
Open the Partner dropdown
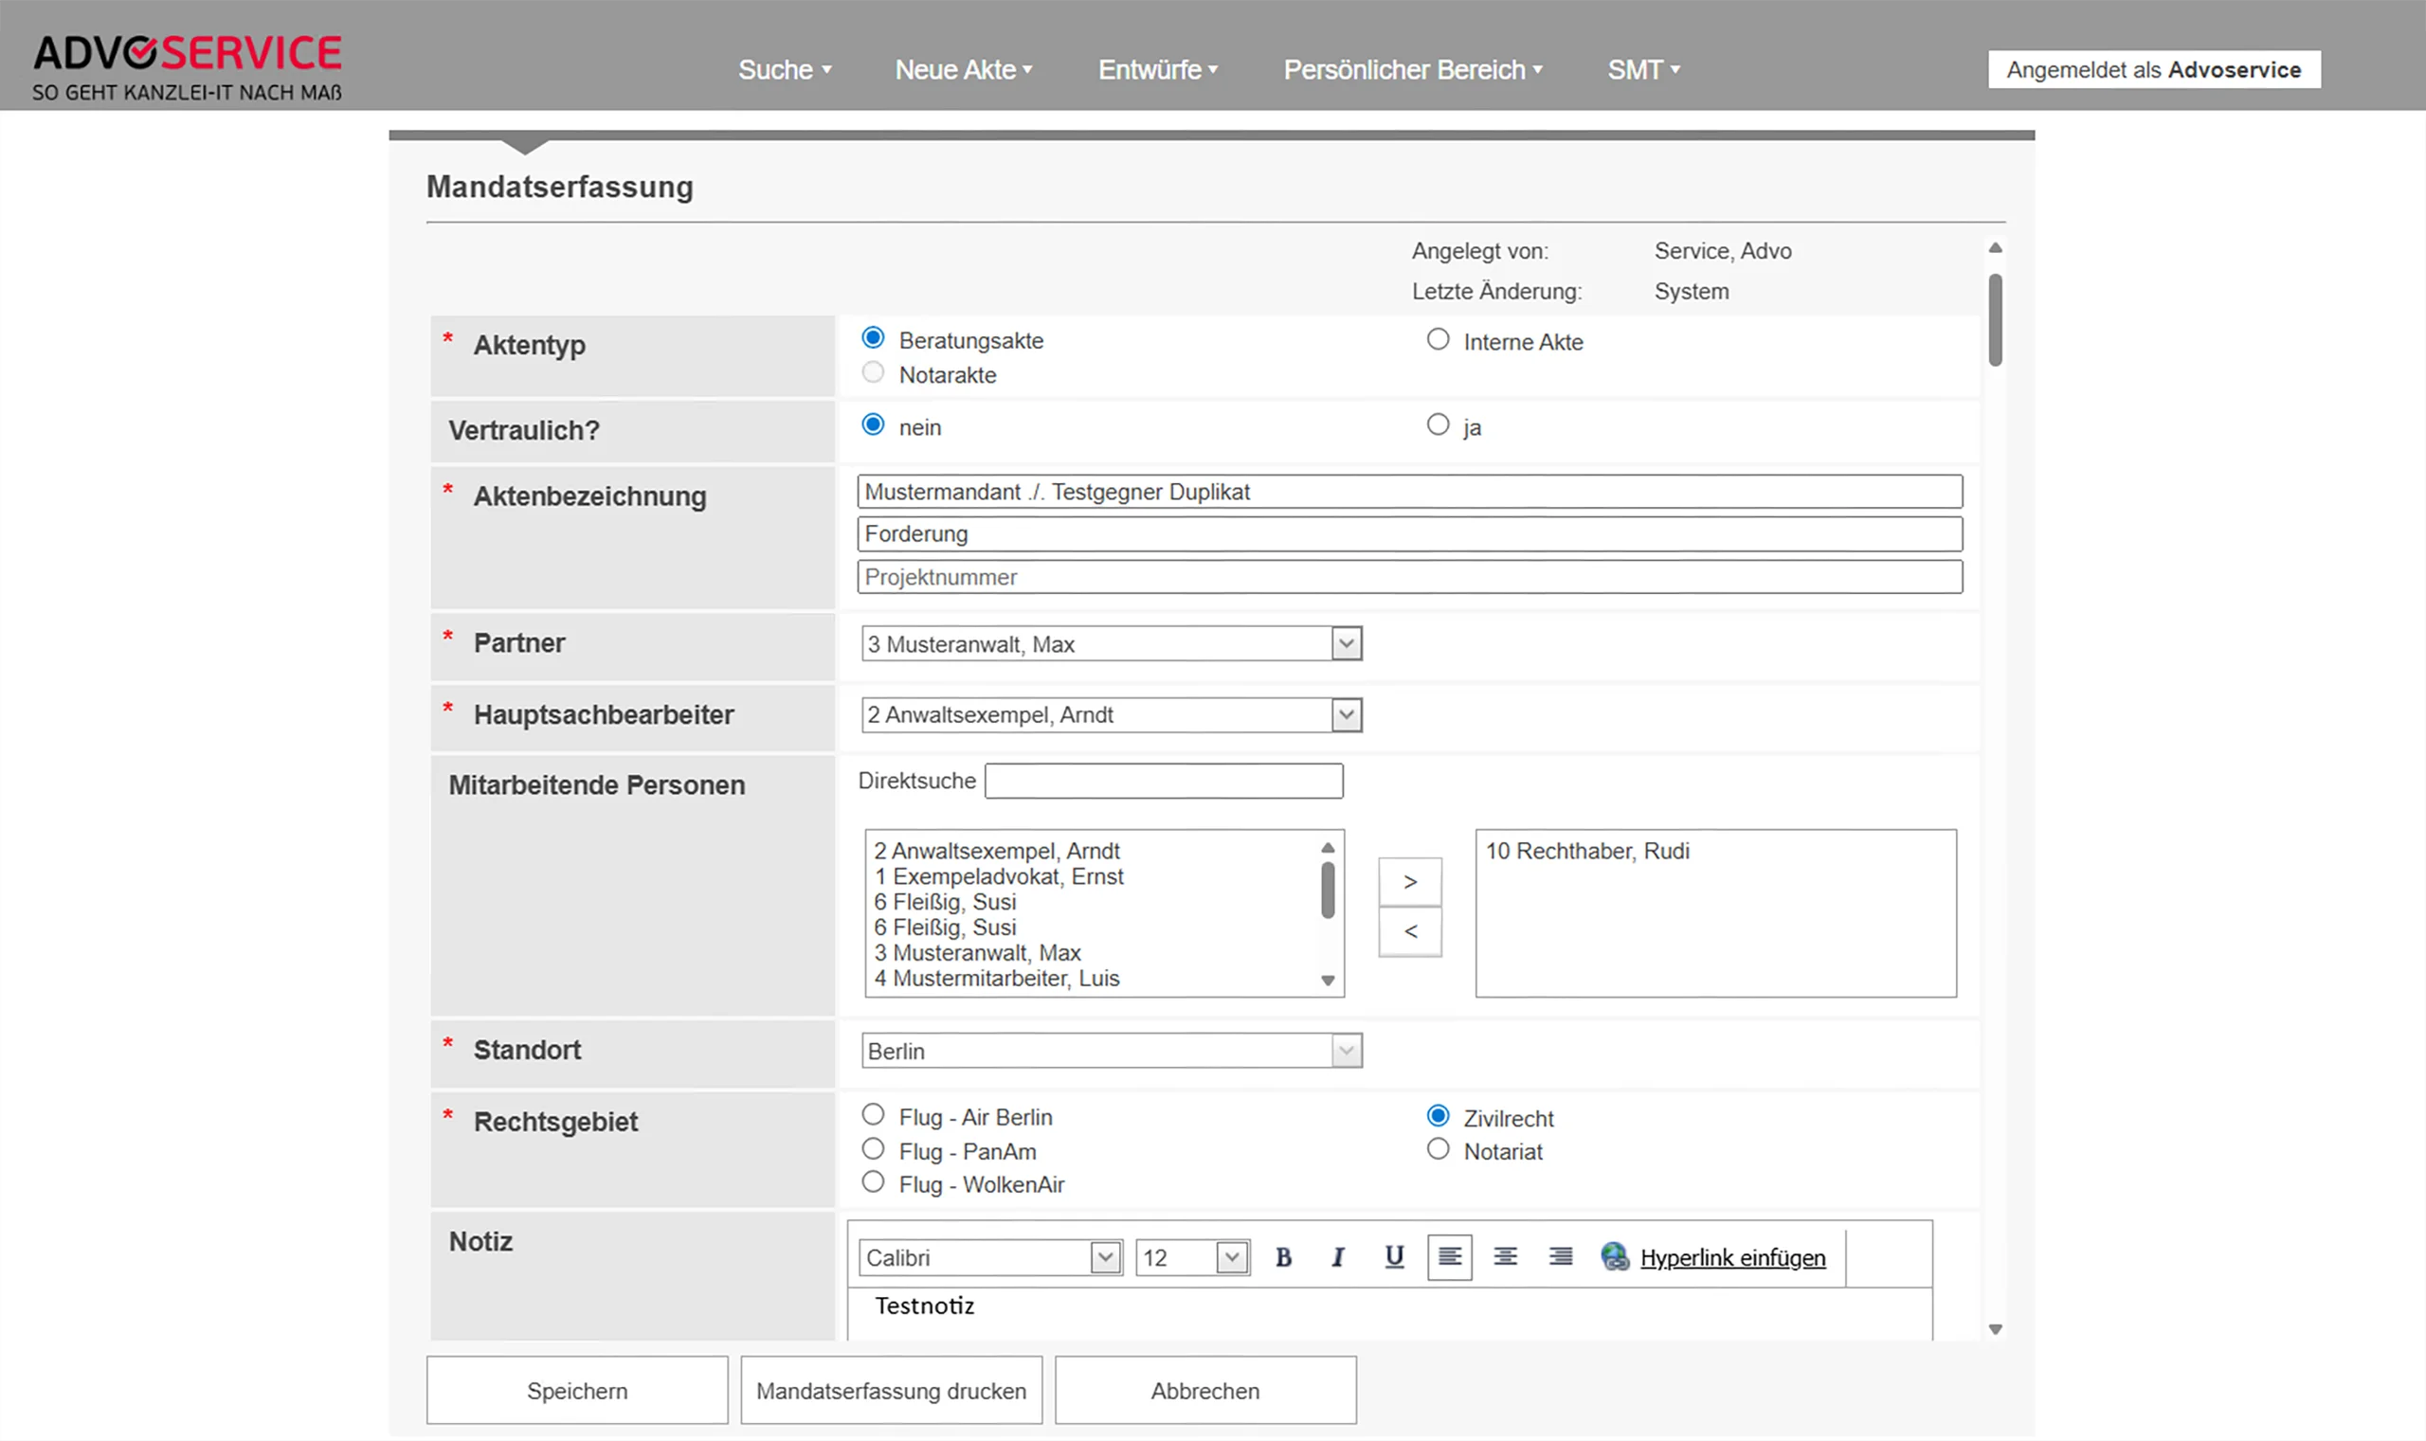(1346, 644)
